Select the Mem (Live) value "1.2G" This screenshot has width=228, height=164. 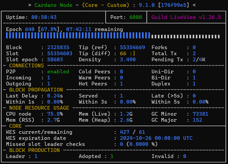click(126, 114)
